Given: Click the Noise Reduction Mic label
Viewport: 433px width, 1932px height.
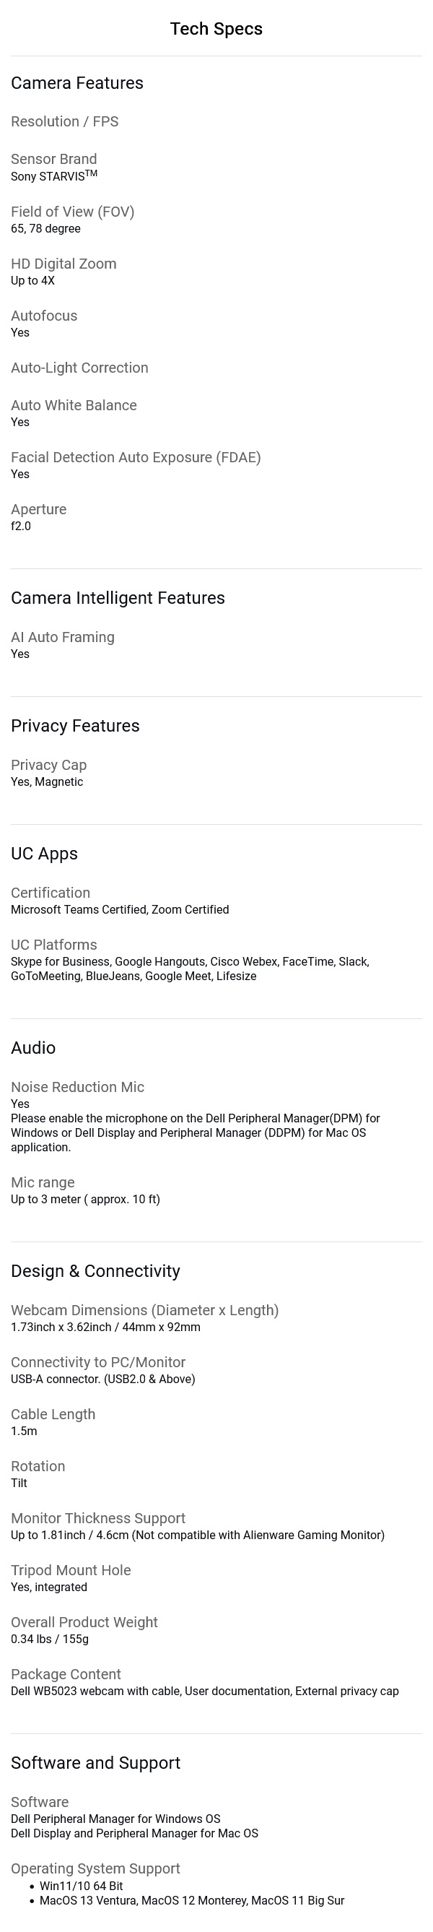Looking at the screenshot, I should [x=77, y=1087].
